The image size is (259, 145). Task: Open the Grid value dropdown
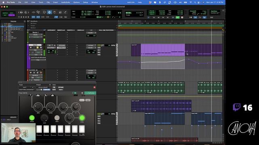pos(142,12)
